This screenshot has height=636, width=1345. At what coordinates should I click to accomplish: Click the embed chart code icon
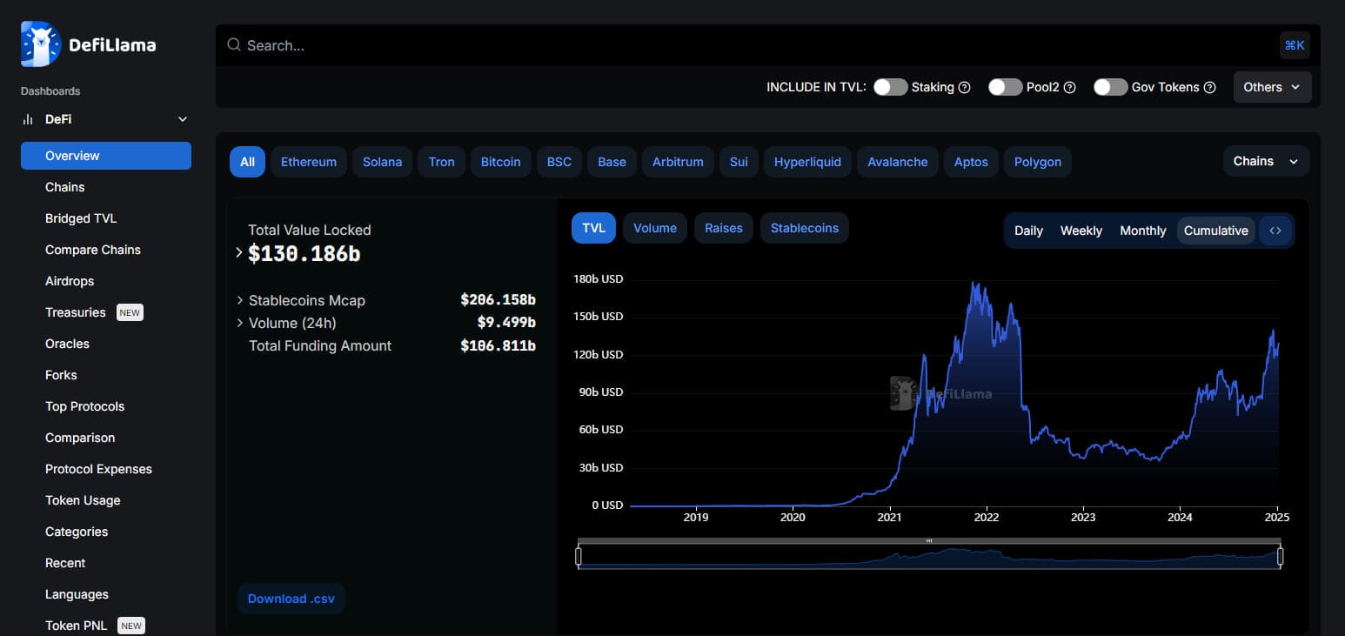[x=1275, y=231]
